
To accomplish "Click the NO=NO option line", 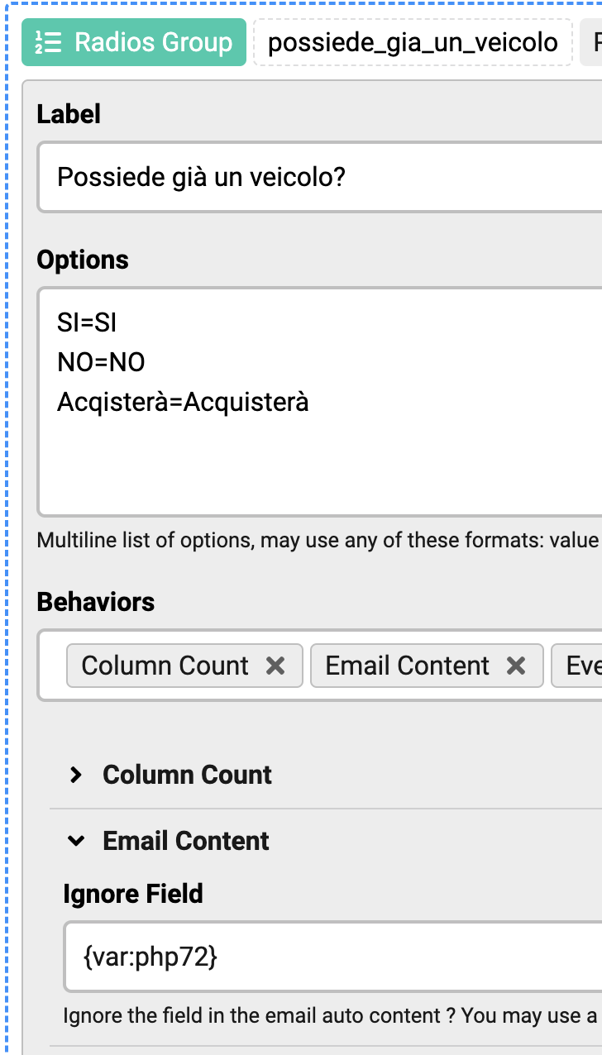I will tap(101, 362).
